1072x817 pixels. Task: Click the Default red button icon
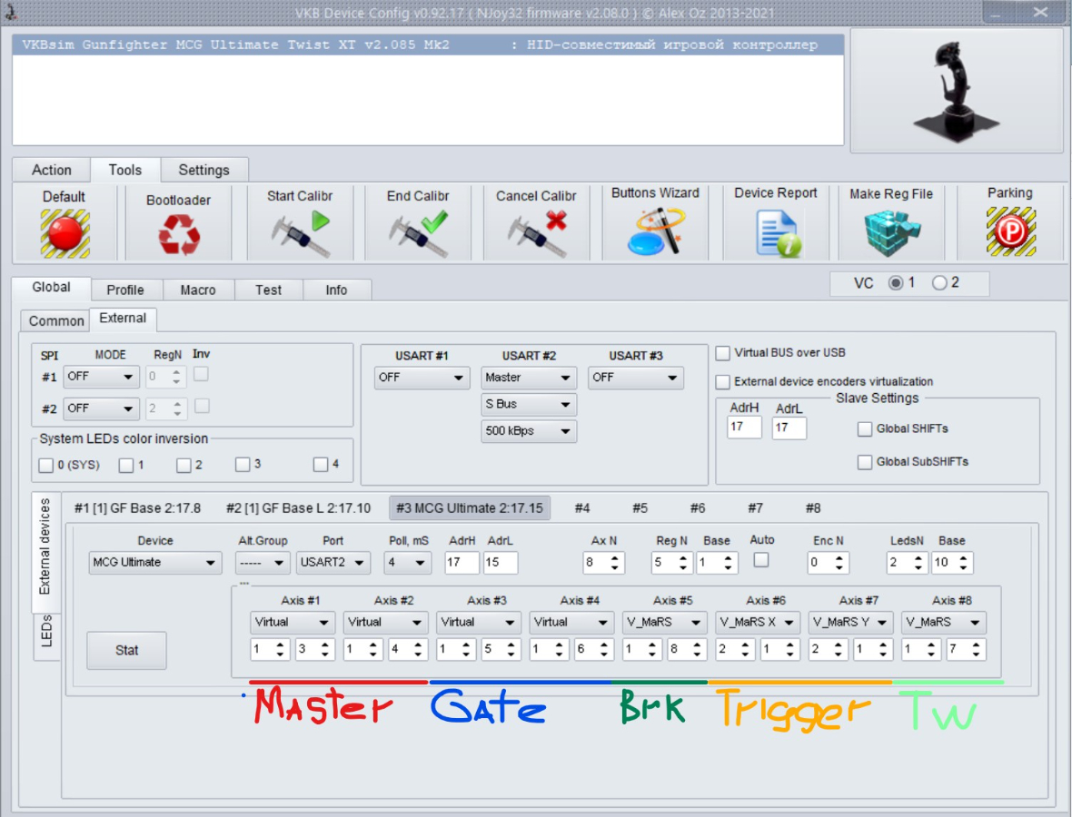65,233
